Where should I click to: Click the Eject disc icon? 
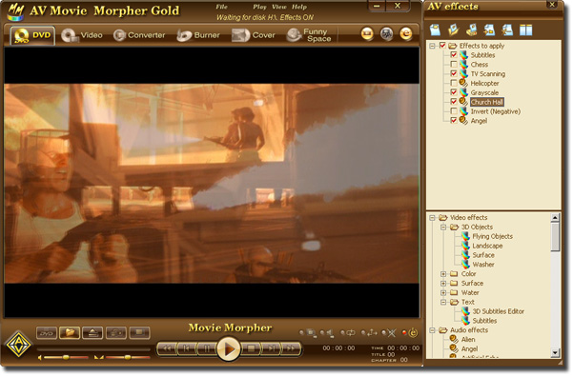[92, 333]
